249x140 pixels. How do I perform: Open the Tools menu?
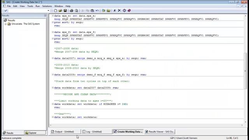[x=30, y=6]
